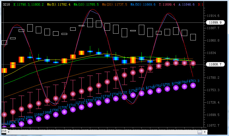
Task: Click the 11899.9 price level tag
Action: point(213,22)
